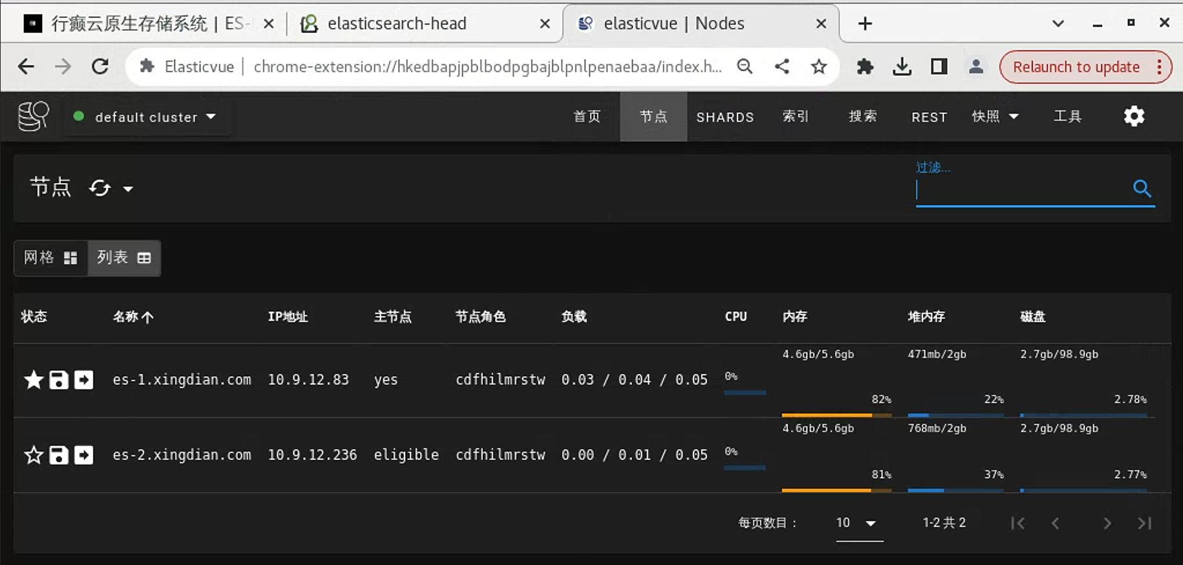Click the share page icon
The image size is (1183, 565).
click(782, 66)
